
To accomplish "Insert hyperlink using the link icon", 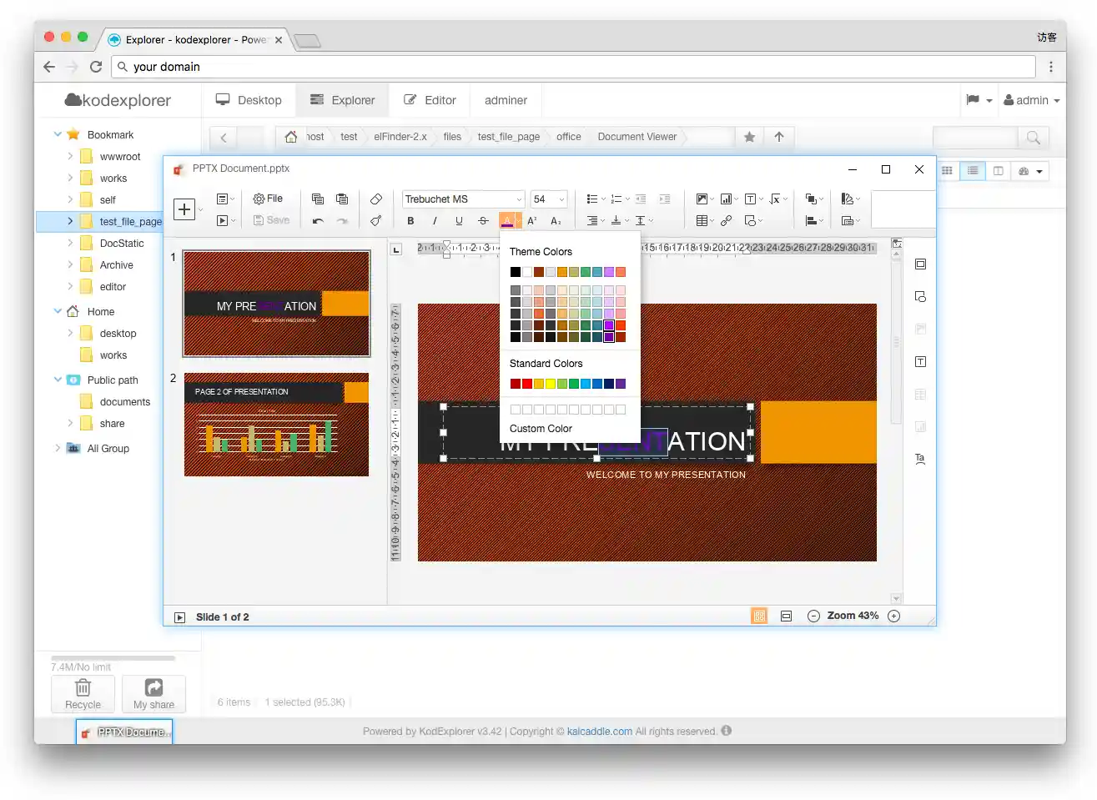I will click(727, 221).
